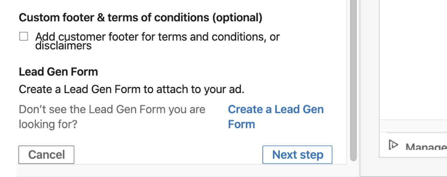Click the play-arrow icon beside Manage
Screen dimensions: 447x177
pyautogui.click(x=393, y=145)
